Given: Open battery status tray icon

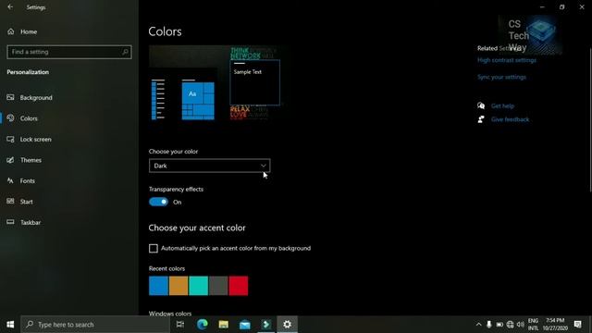Looking at the screenshot, I should tap(499, 325).
